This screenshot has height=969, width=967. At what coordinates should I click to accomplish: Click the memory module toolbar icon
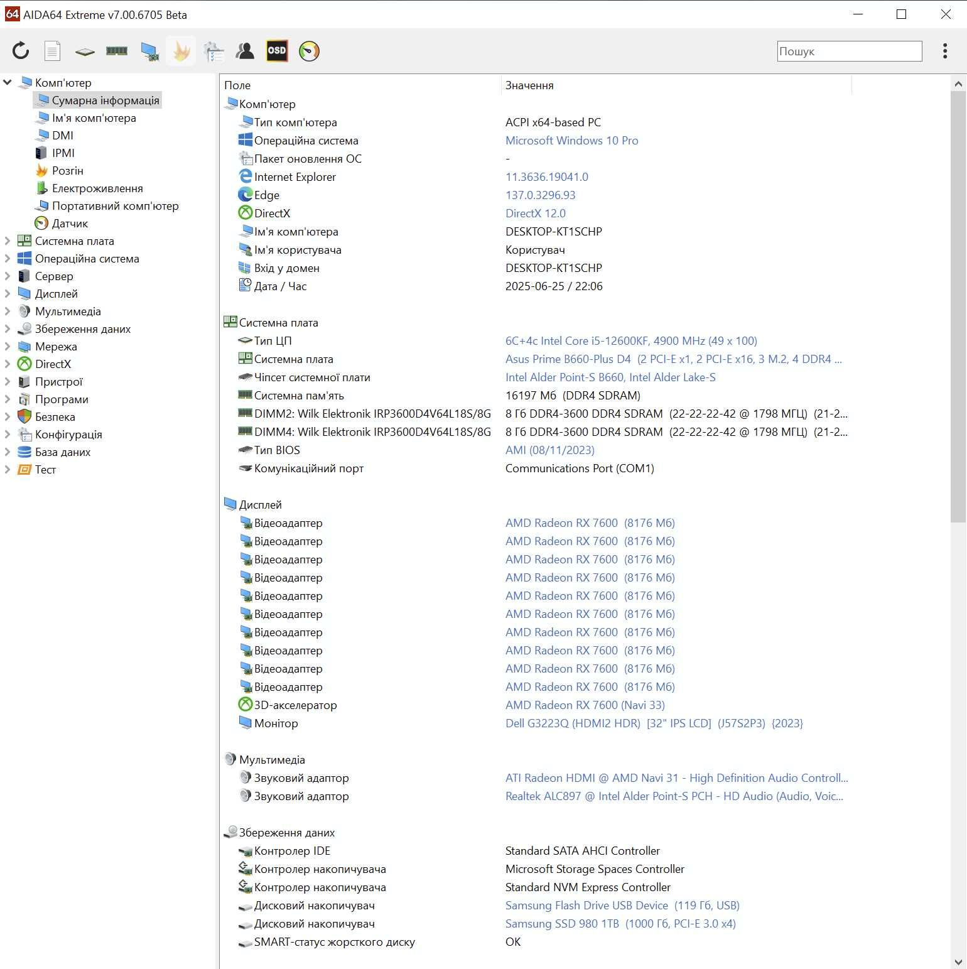pyautogui.click(x=117, y=51)
